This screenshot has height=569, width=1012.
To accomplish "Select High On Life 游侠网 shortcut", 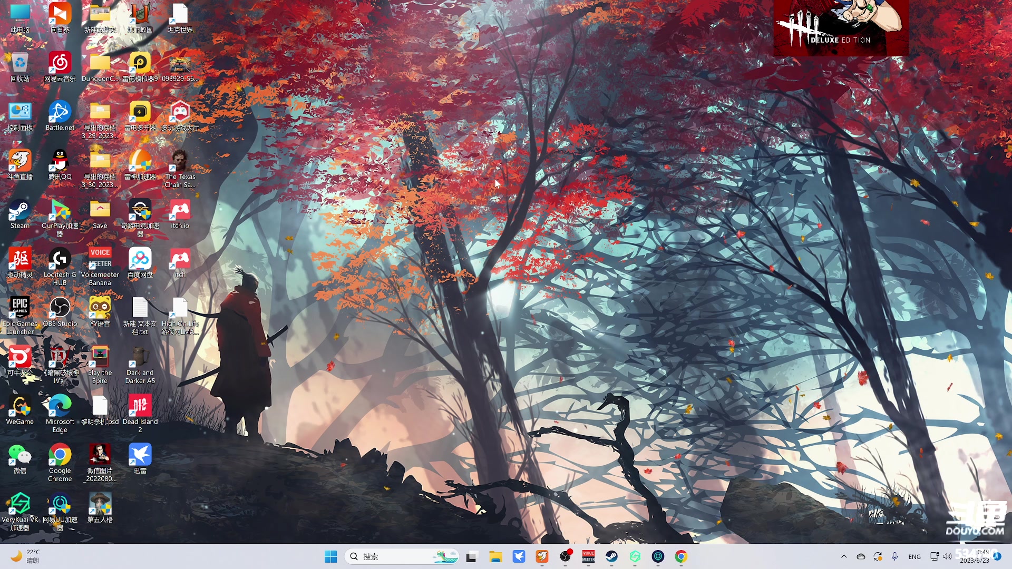I will pos(180,316).
